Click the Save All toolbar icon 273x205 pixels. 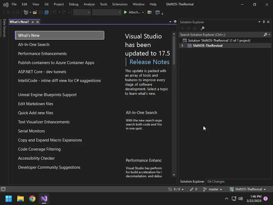coord(46,12)
